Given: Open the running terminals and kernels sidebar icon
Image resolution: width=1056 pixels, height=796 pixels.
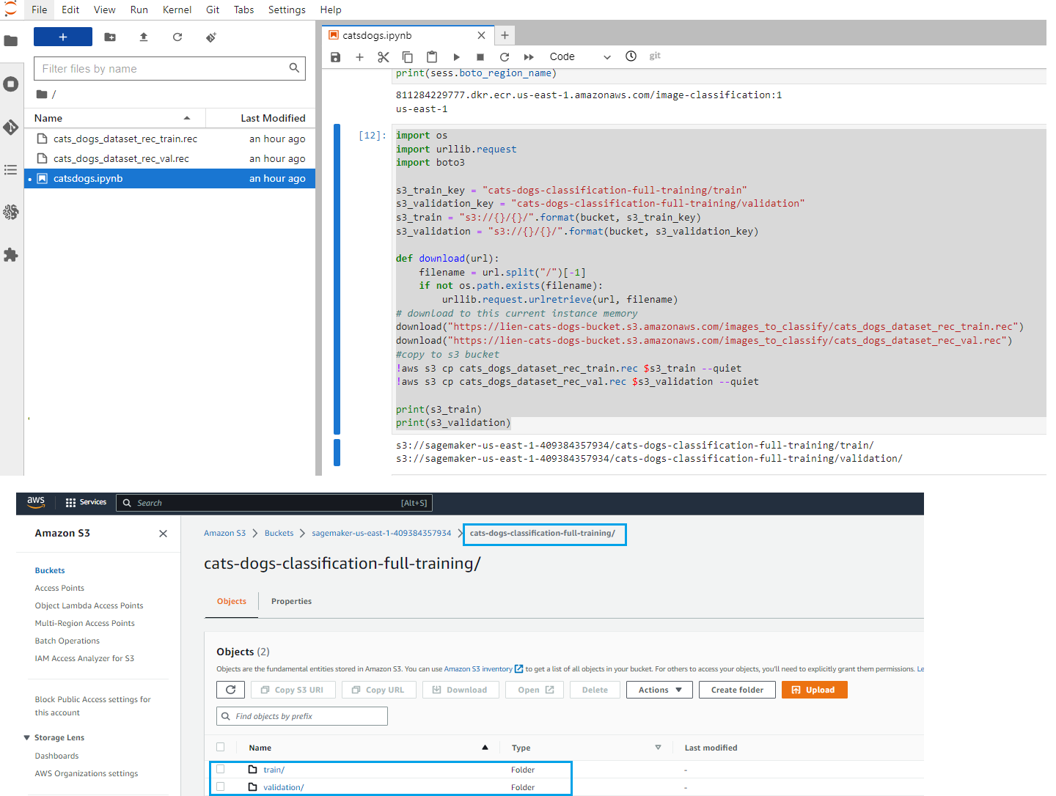Looking at the screenshot, I should pos(10,84).
